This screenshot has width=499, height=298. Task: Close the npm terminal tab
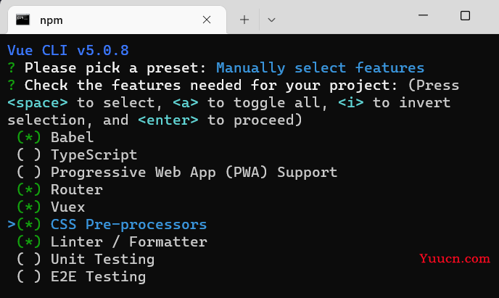tap(207, 20)
